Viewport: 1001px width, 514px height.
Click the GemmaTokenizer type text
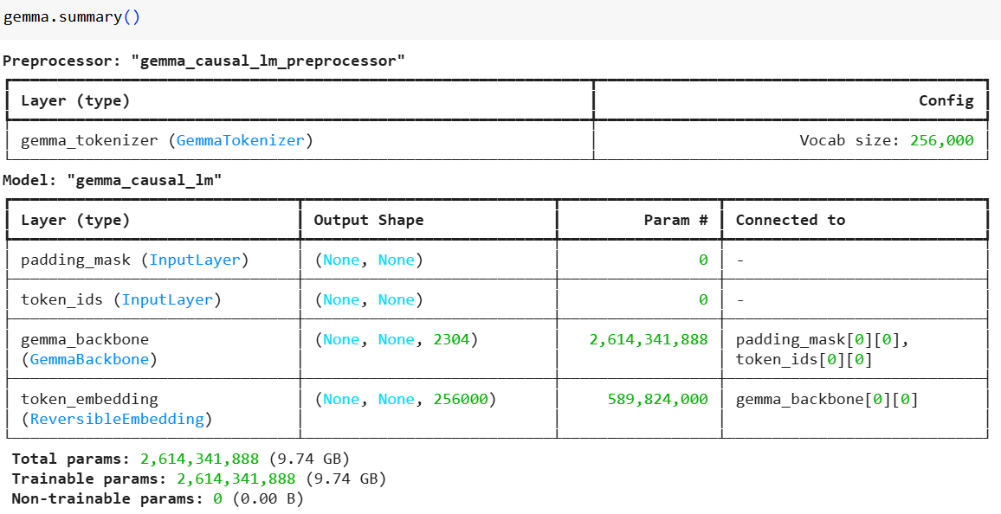click(x=241, y=140)
